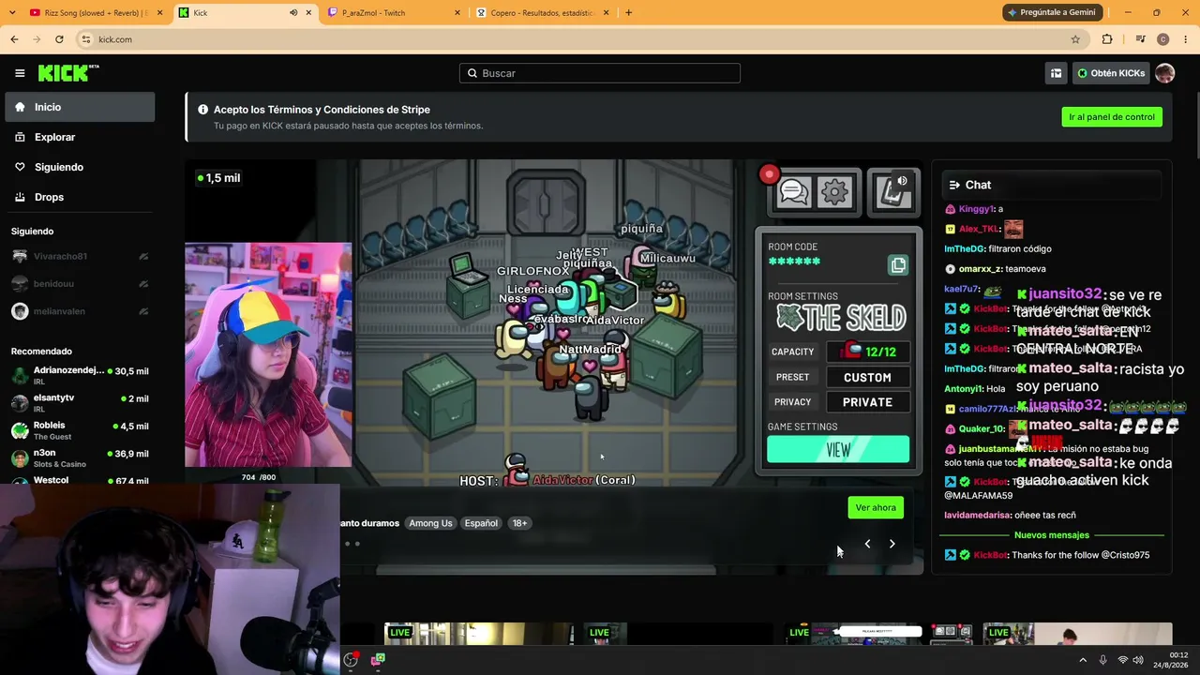Focus the Buscar search field
Screen dimensions: 1200x675
point(600,73)
